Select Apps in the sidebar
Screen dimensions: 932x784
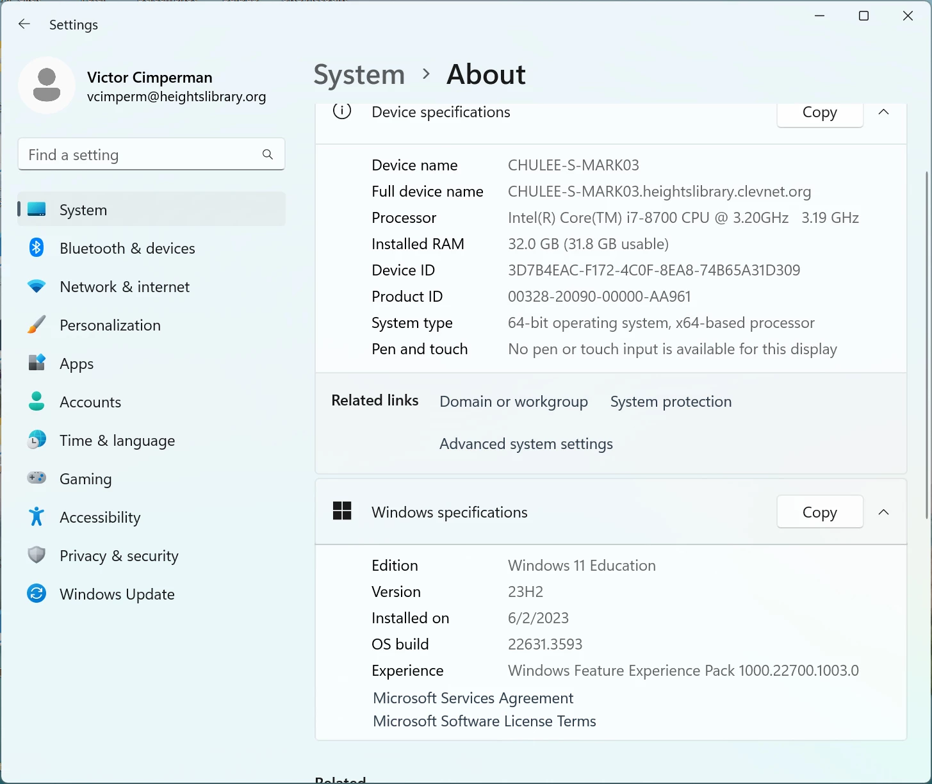click(151, 363)
